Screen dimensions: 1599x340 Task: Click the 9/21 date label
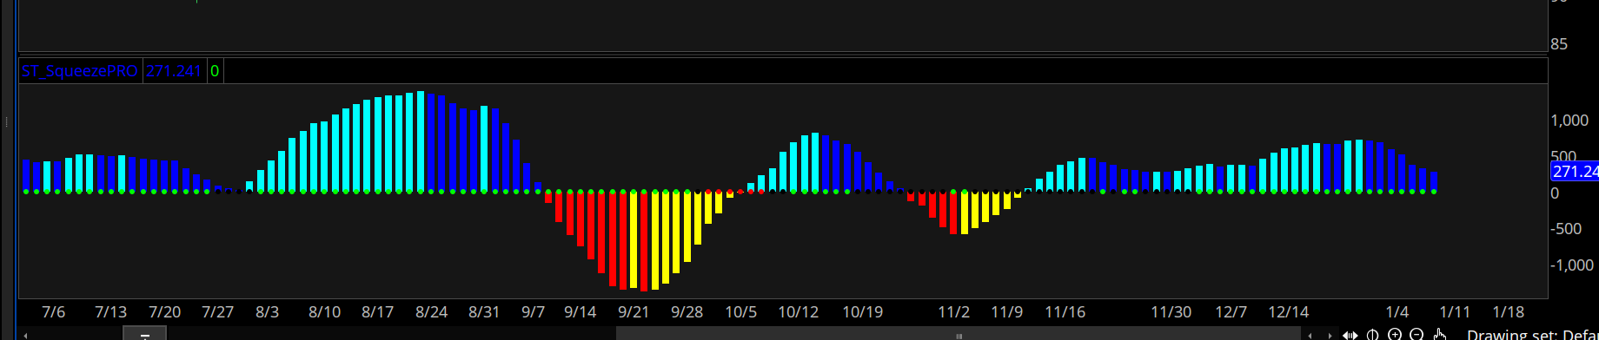[634, 312]
